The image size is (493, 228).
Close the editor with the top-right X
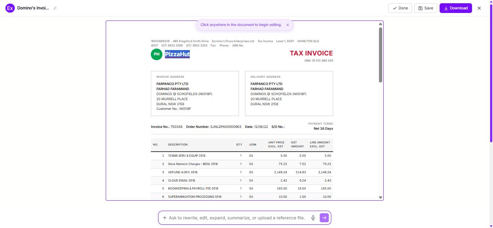coord(479,8)
